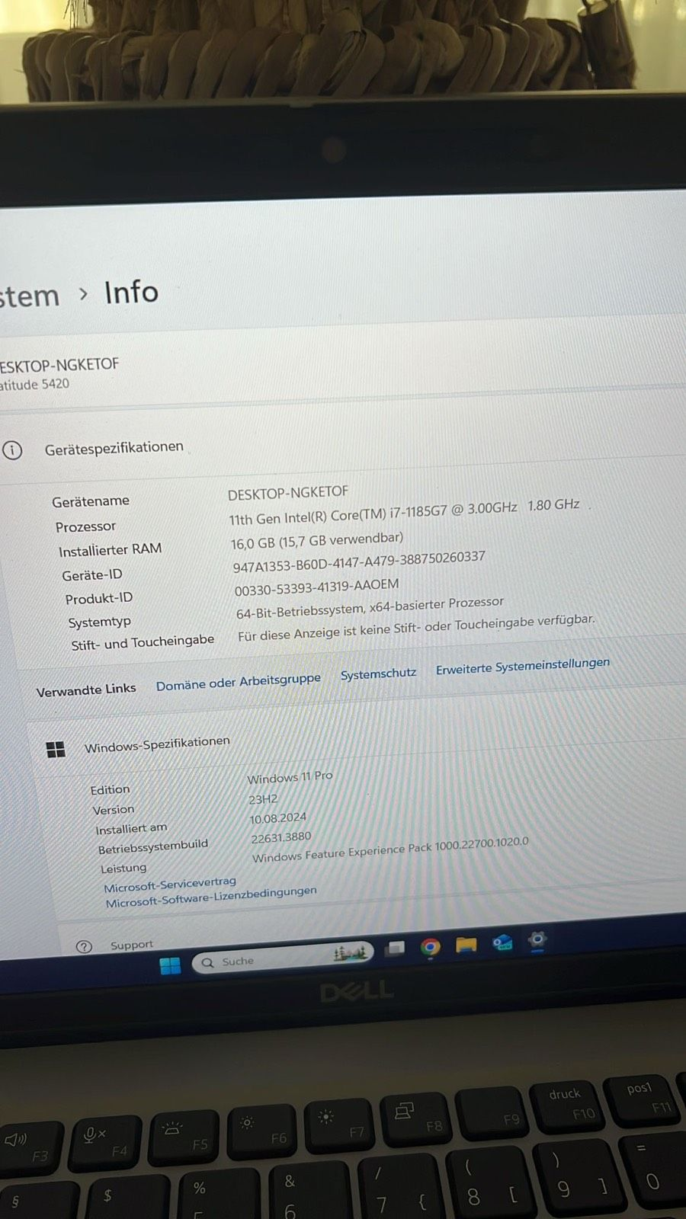
Task: Click the Gerätespezifikationen info icon
Action: coord(12,450)
